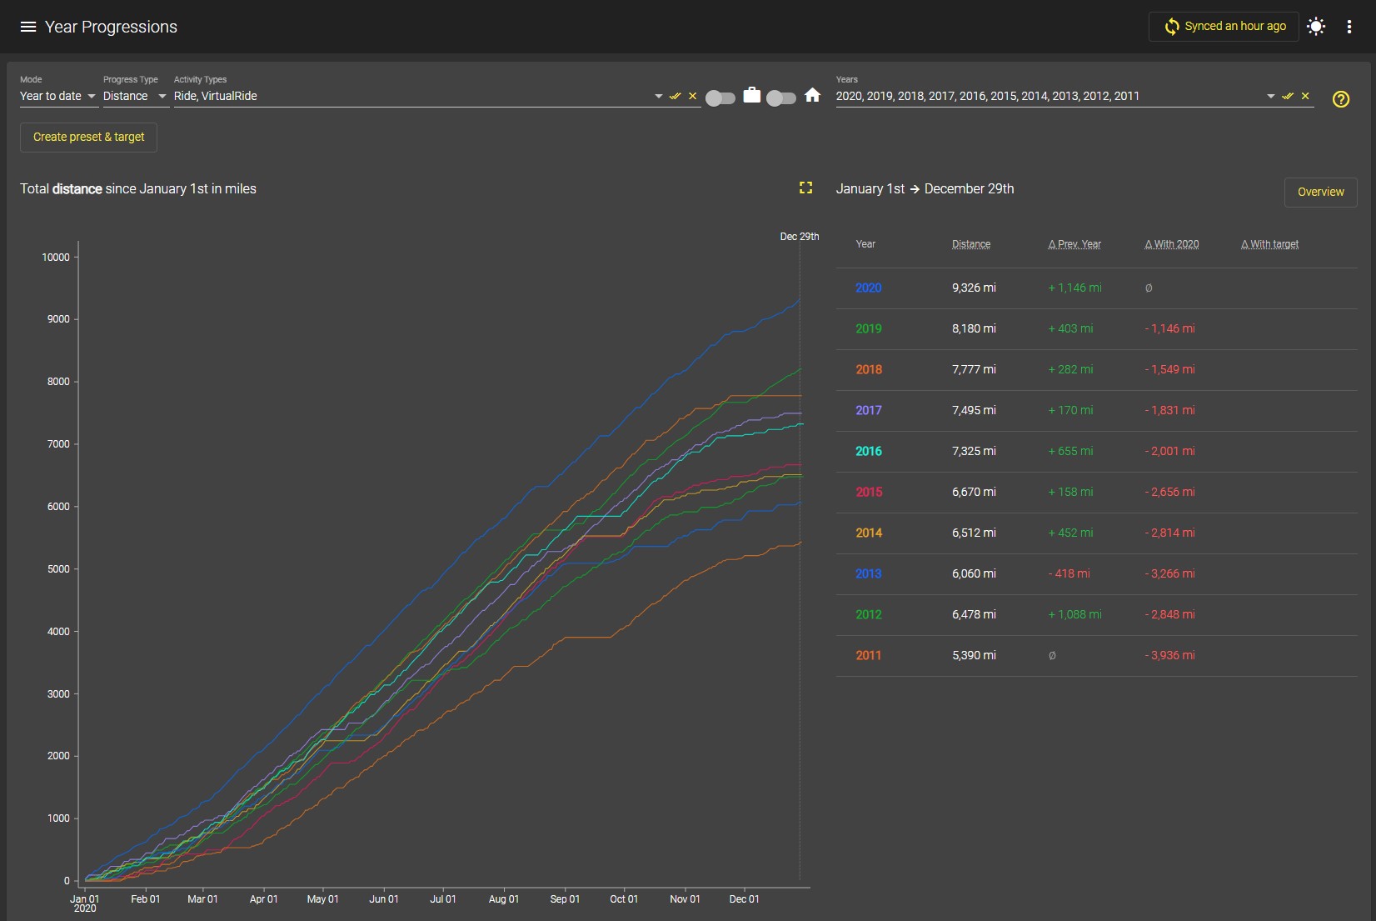The image size is (1376, 921).
Task: Open the Mode dropdown showing Year to date
Action: coord(58,96)
